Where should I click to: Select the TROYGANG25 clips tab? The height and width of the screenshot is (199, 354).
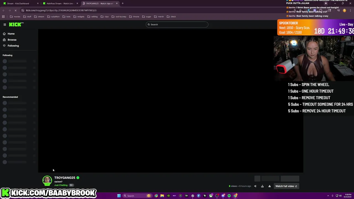100,3
